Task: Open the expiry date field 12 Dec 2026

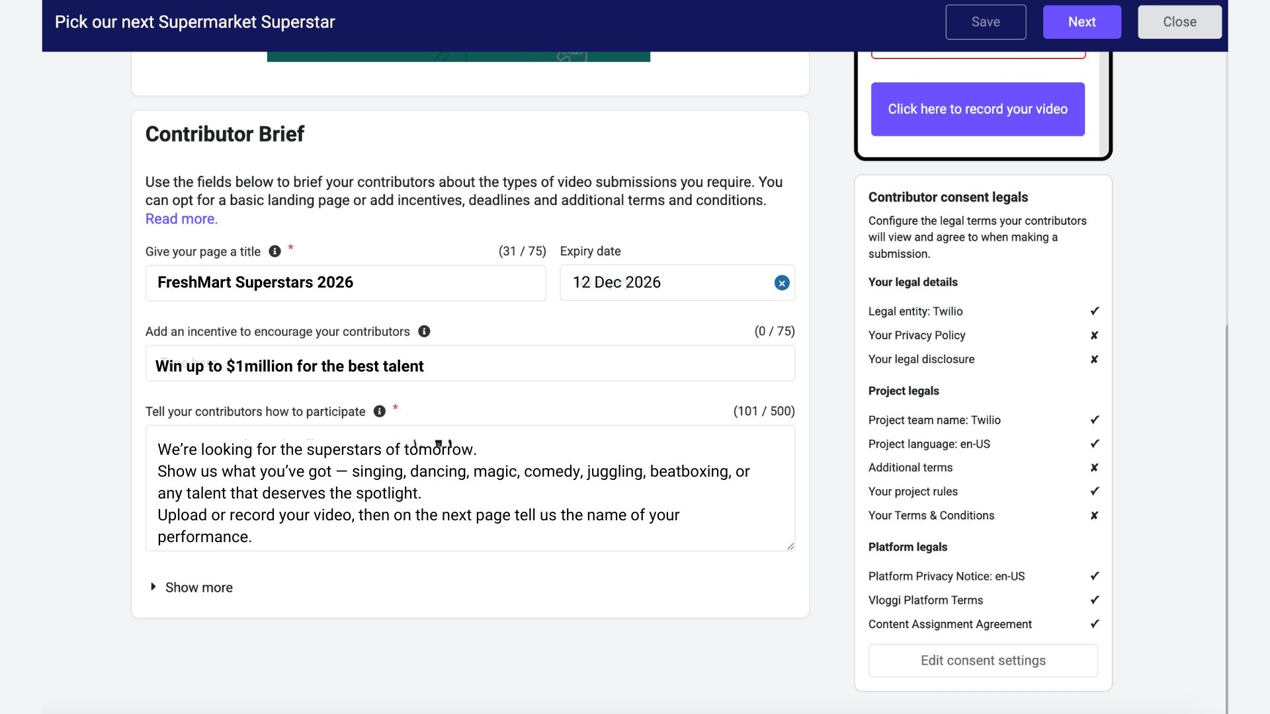Action: [677, 283]
